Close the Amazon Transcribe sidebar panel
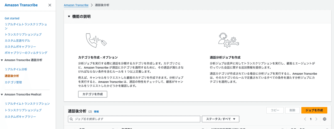This screenshot has width=334, height=129. 50,5
